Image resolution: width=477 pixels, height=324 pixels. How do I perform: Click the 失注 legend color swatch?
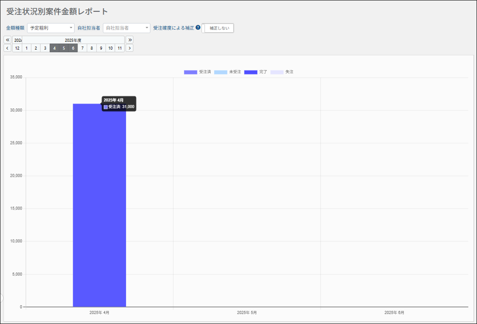tap(277, 72)
